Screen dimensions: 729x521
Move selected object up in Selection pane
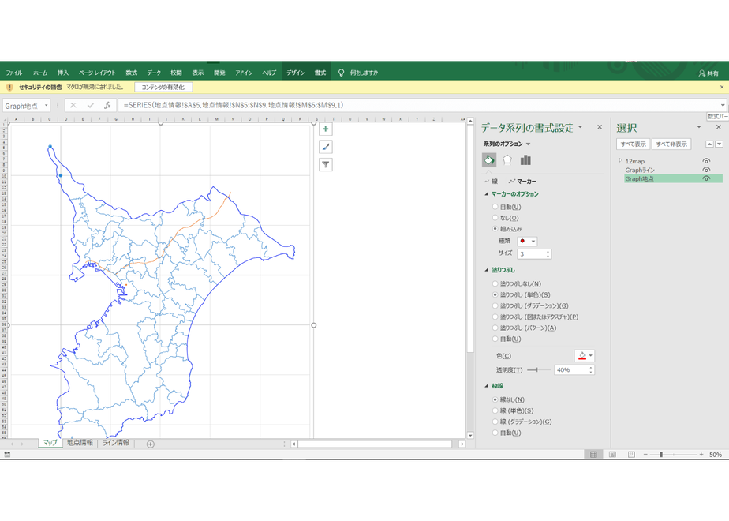pyautogui.click(x=709, y=144)
